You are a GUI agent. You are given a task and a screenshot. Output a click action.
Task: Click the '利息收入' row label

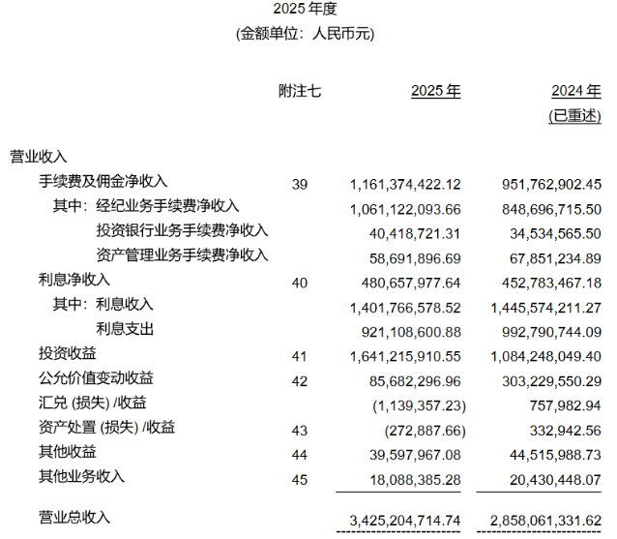tap(125, 304)
